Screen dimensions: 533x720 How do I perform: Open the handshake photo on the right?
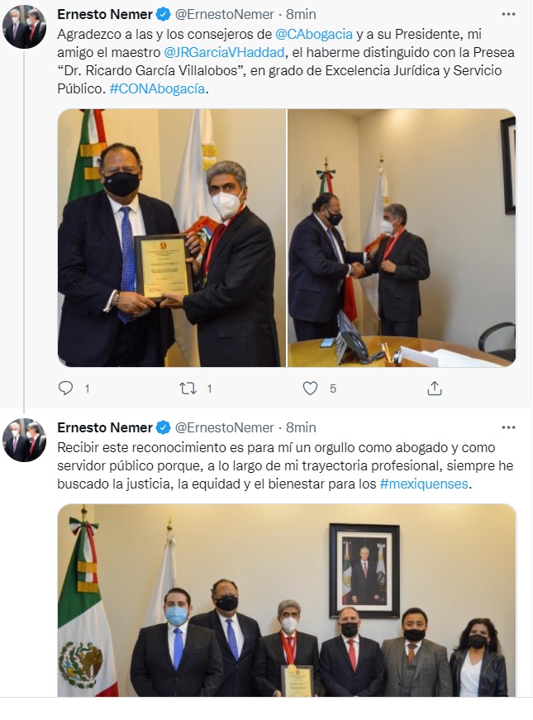[x=402, y=238]
